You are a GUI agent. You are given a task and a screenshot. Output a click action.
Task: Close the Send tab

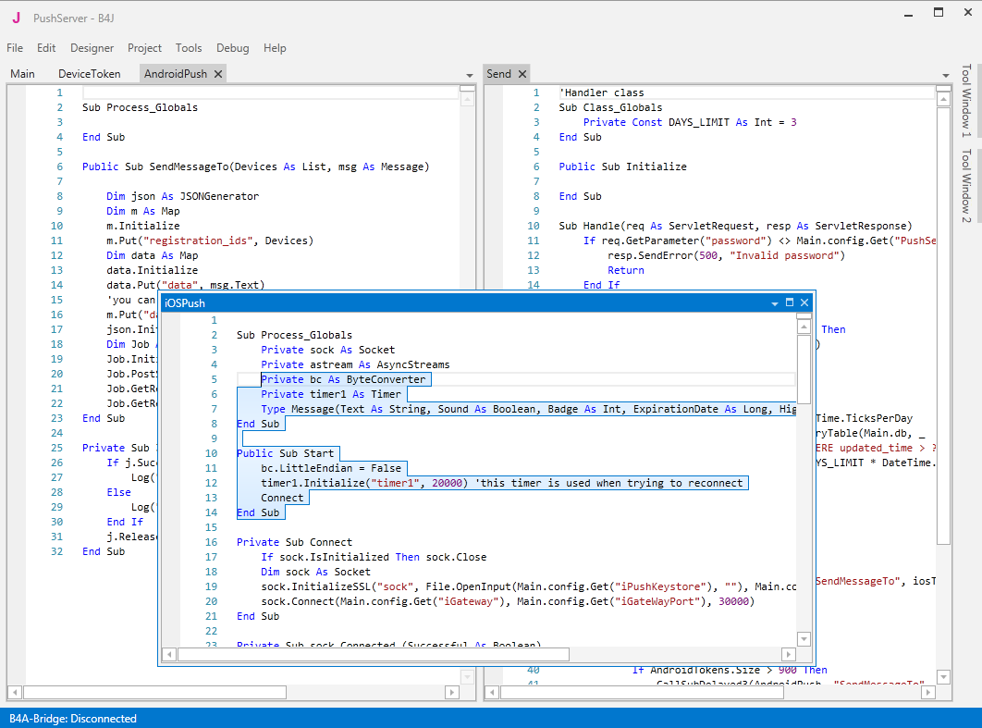(x=522, y=74)
